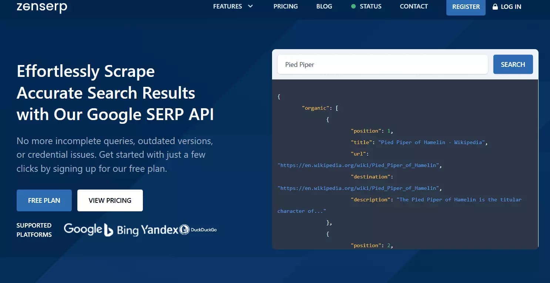Screen dimensions: 550x283
Task: Click the green status indicator dot
Action: (x=353, y=6)
